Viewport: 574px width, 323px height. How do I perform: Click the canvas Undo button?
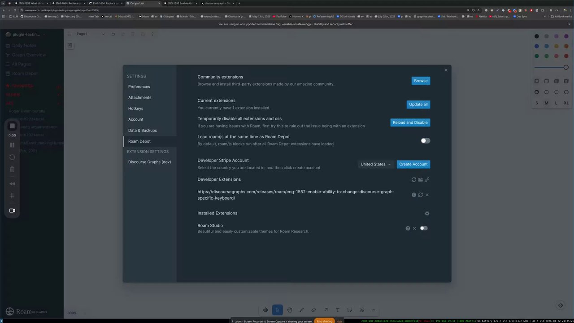coord(113,34)
